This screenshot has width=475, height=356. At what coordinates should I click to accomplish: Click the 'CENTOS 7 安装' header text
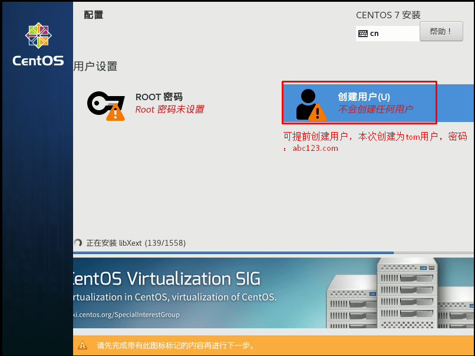pyautogui.click(x=388, y=15)
